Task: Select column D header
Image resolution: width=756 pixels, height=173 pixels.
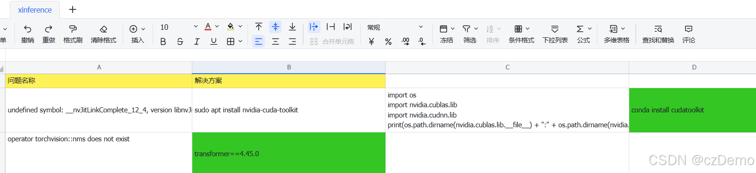Action: [692, 67]
